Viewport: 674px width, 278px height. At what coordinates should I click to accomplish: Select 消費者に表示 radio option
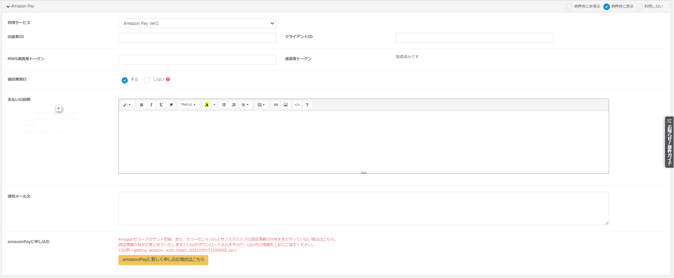(606, 7)
